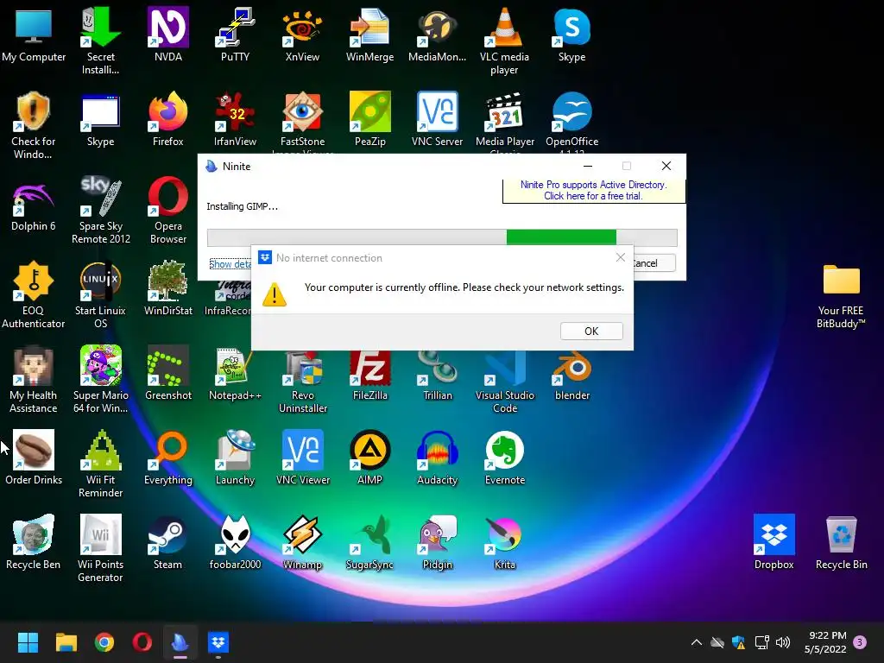This screenshot has width=884, height=663.
Task: Select the FileZilla desktop icon
Action: [x=369, y=373]
